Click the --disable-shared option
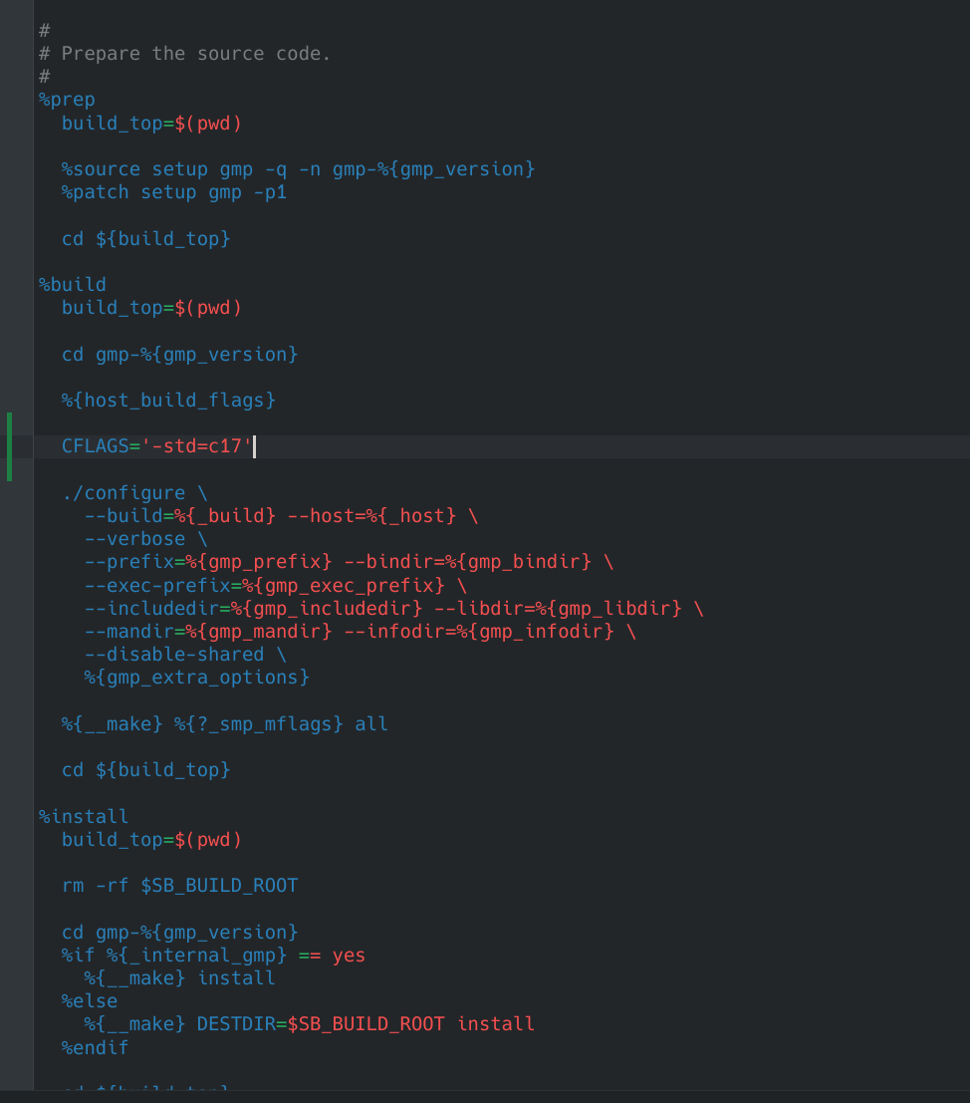The height and width of the screenshot is (1103, 970). [x=174, y=655]
